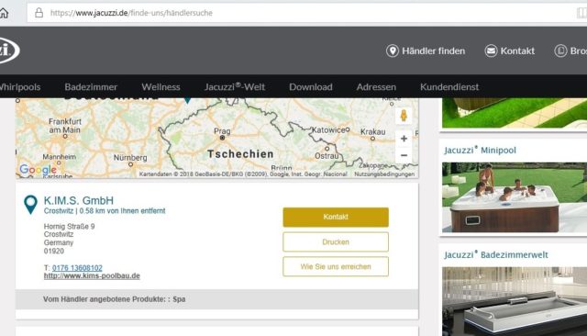The image size is (587, 336).
Task: Click the K.IM.S. GmbH dealer name
Action: pyautogui.click(x=79, y=200)
